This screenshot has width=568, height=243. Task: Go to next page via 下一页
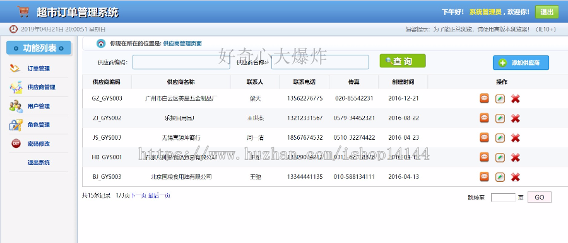click(138, 196)
